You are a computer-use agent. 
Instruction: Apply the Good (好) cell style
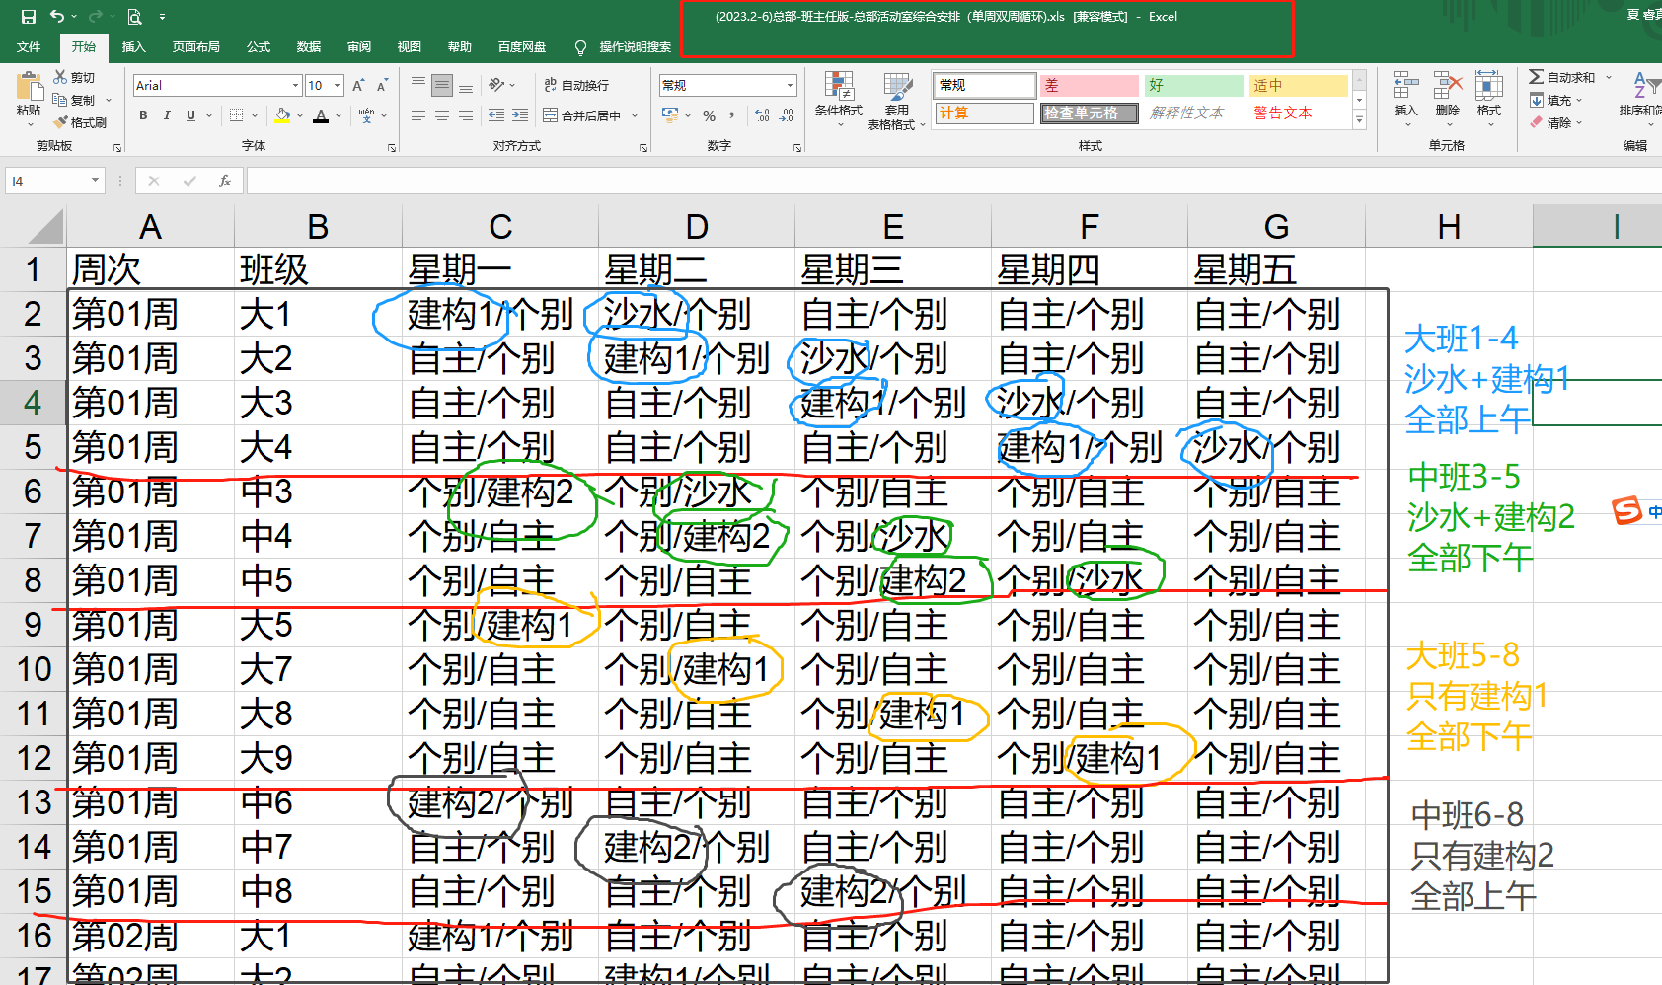coord(1193,86)
